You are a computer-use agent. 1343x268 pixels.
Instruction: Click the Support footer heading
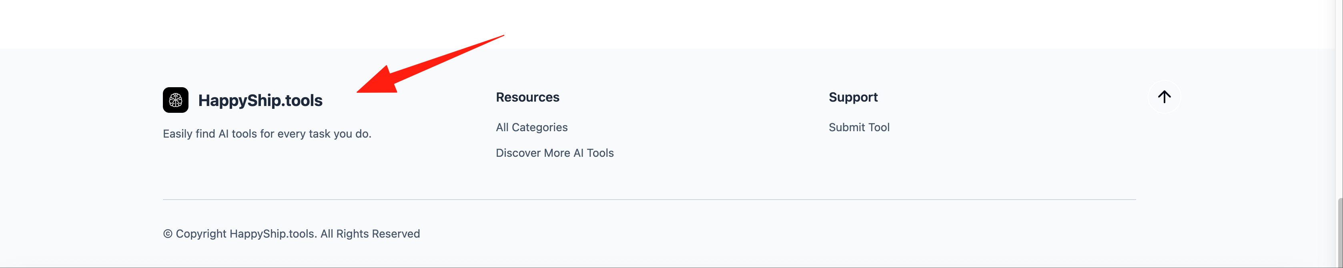click(x=853, y=97)
